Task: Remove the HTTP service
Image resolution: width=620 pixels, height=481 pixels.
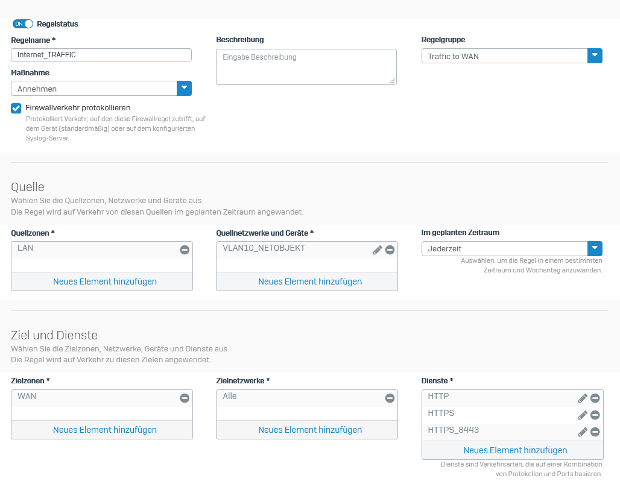Action: click(595, 398)
